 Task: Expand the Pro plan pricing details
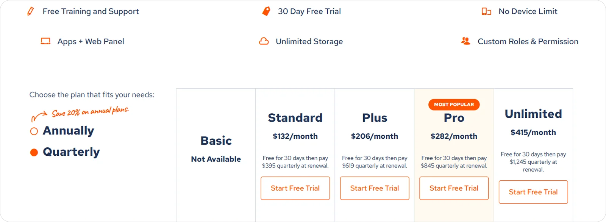453,136
